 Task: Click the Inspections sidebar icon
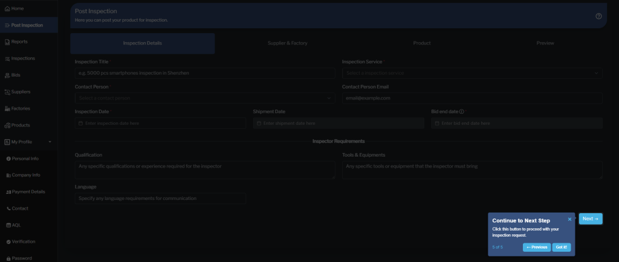pyautogui.click(x=7, y=58)
